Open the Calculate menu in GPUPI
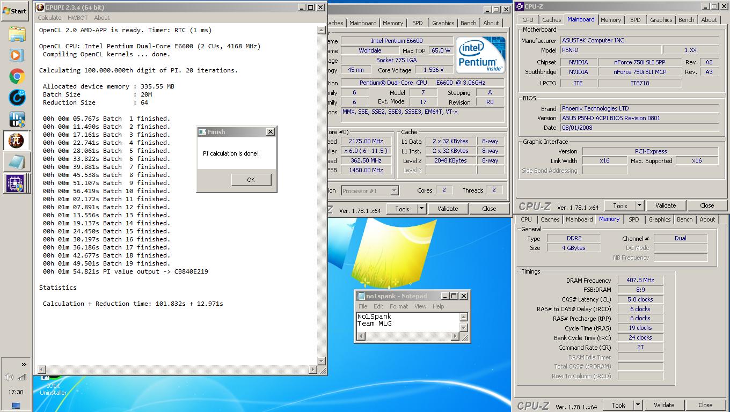730x412 pixels. pos(49,18)
